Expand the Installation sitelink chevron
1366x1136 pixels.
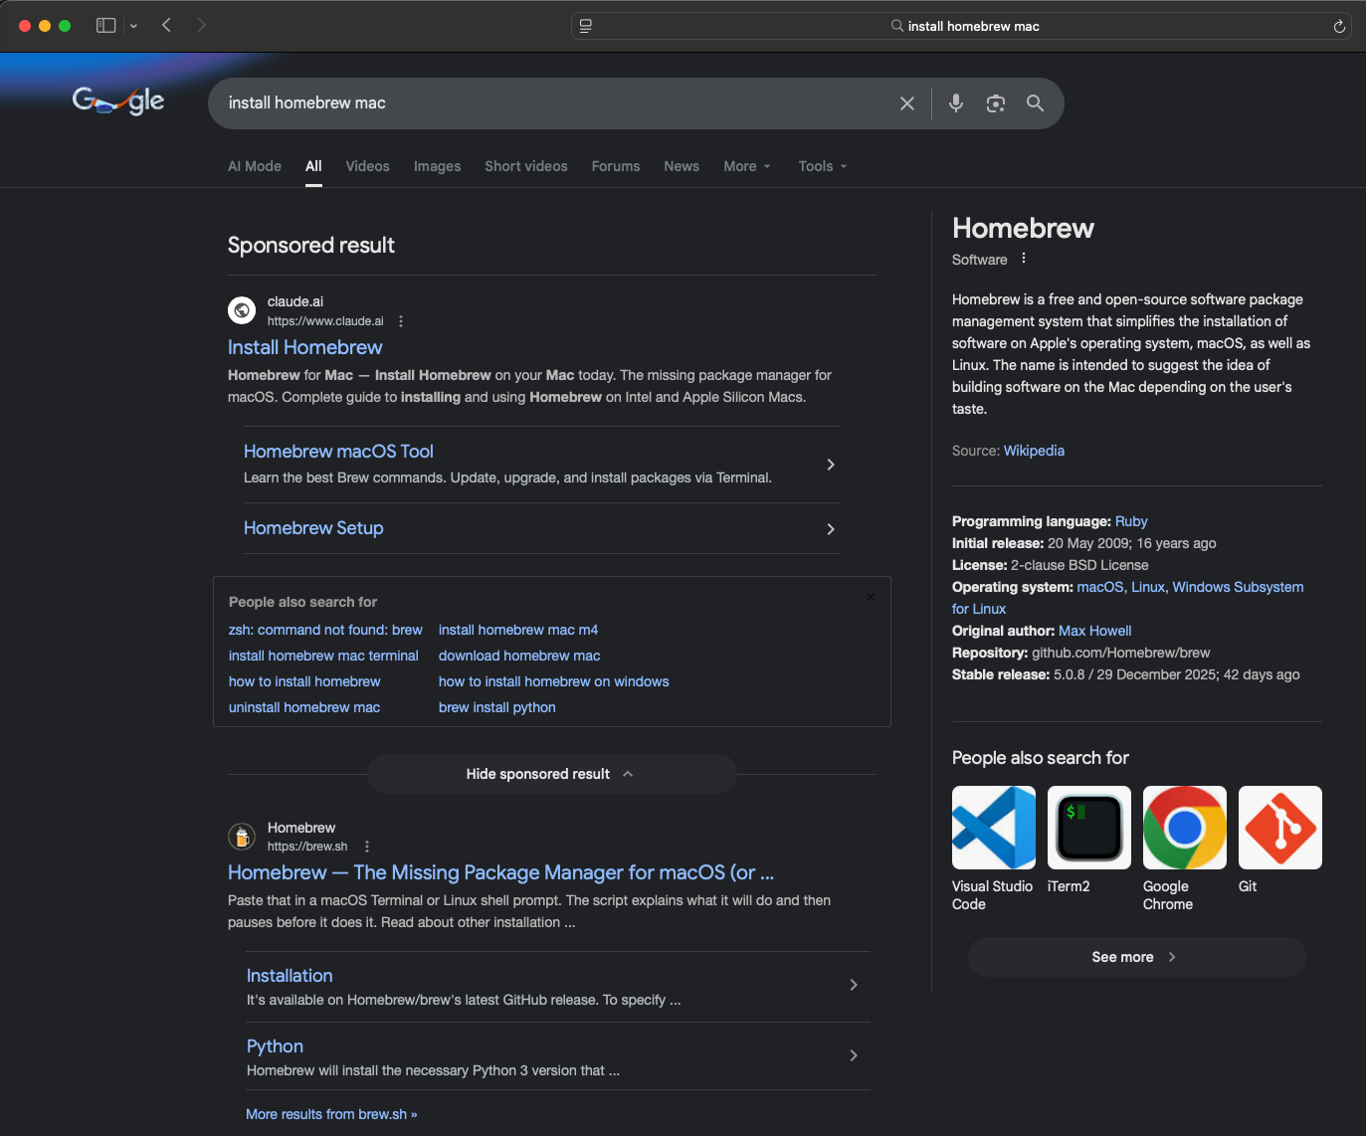853,985
